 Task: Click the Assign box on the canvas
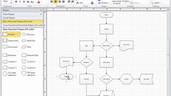pyautogui.click(x=106, y=29)
